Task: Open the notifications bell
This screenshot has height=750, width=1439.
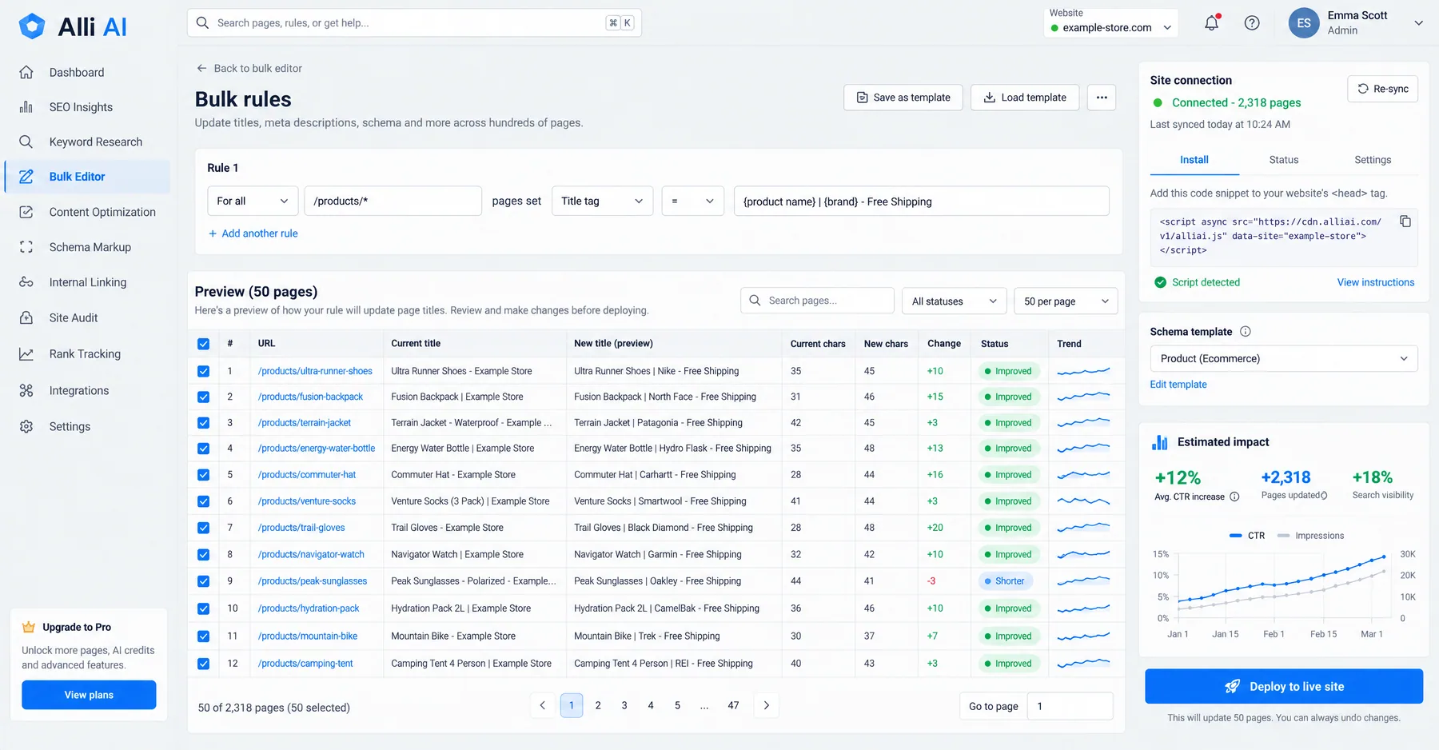Action: [1212, 23]
